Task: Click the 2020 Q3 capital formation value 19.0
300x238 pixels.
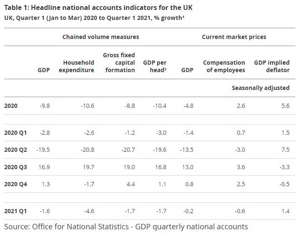Action: pos(129,167)
